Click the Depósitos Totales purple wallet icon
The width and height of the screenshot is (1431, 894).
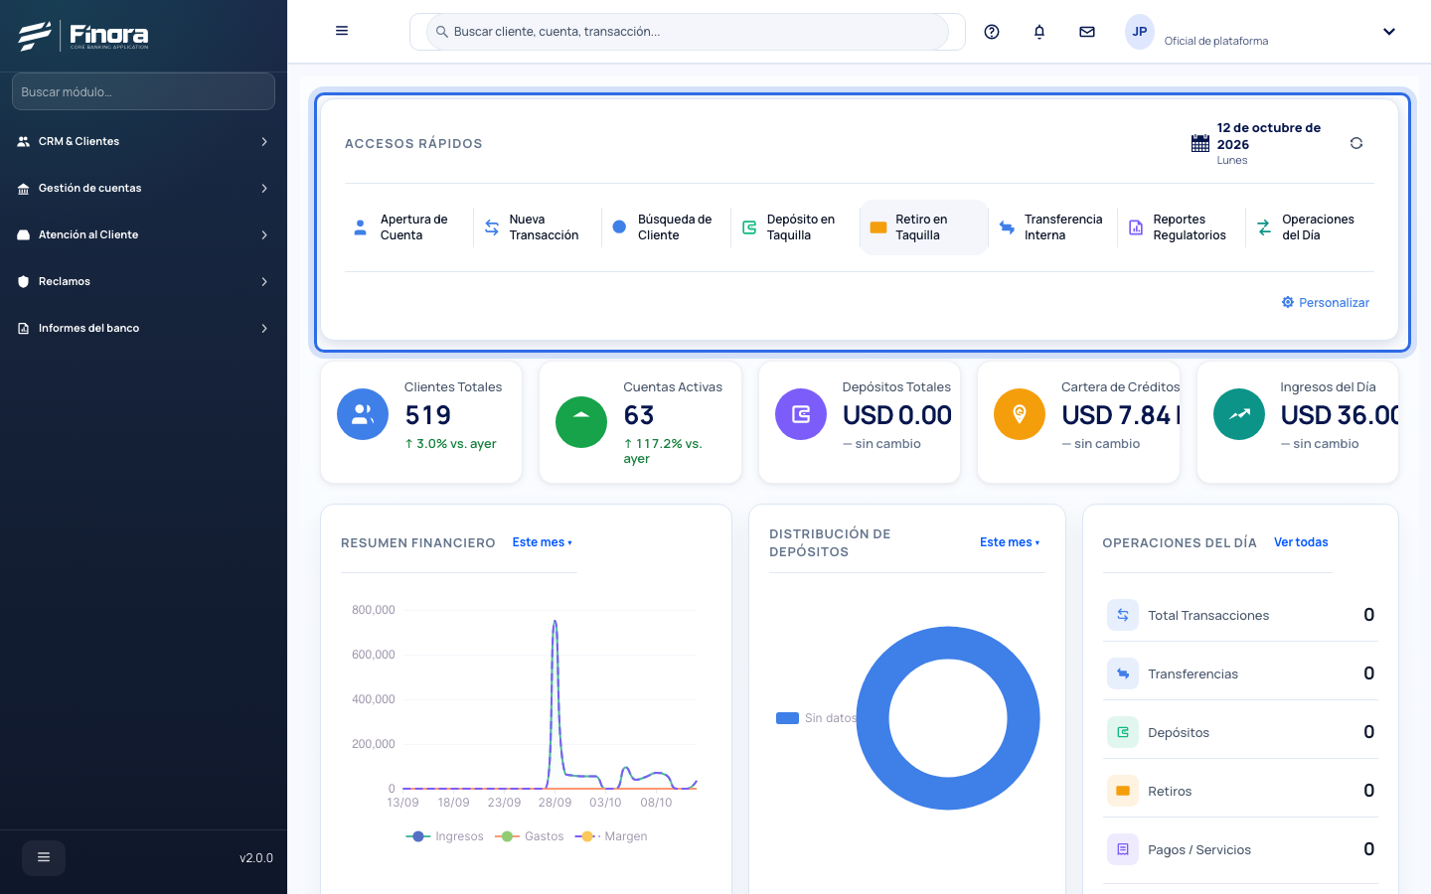(801, 414)
